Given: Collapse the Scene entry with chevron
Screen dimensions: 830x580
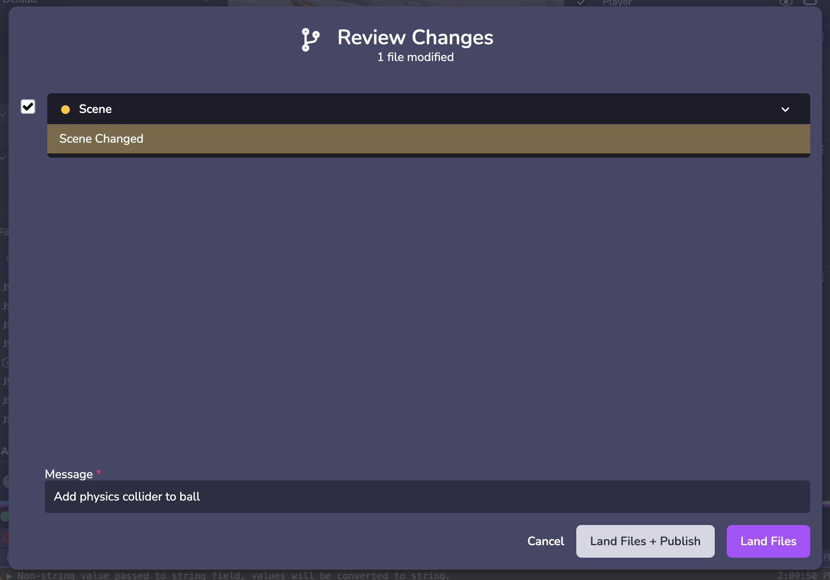Looking at the screenshot, I should [x=785, y=110].
